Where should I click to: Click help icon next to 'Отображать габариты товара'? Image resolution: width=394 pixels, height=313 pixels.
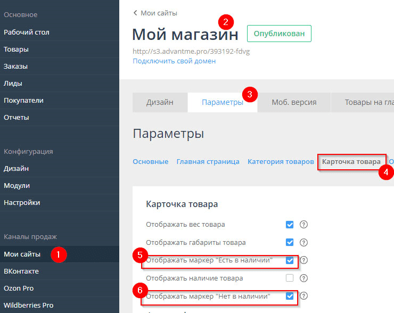pyautogui.click(x=304, y=243)
